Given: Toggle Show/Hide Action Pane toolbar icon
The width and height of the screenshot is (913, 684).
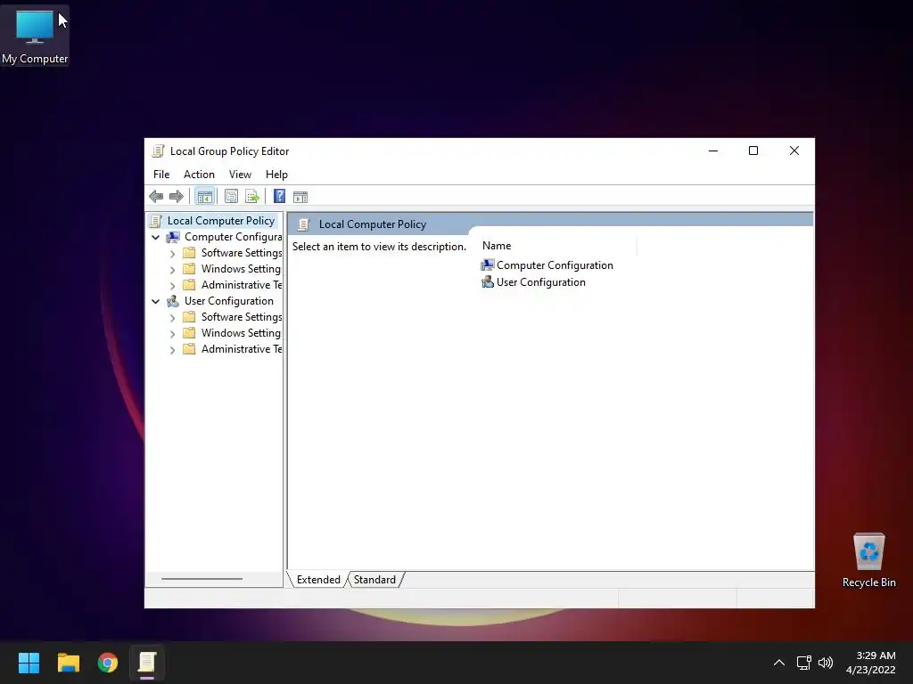Looking at the screenshot, I should 300,197.
